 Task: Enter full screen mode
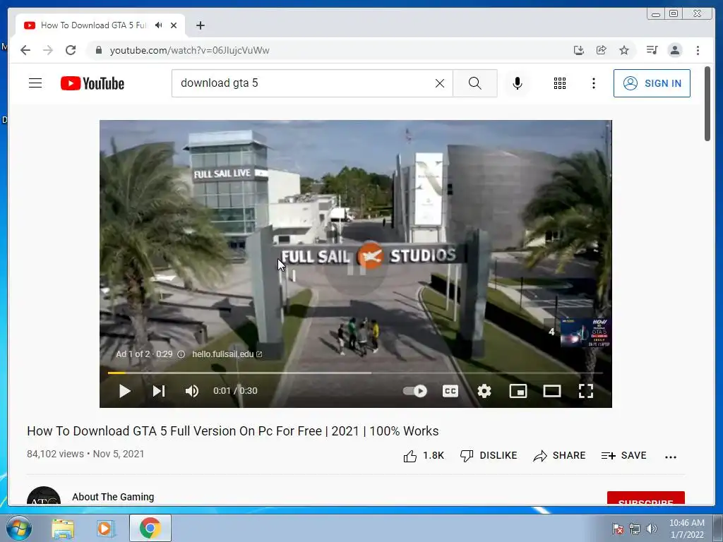585,391
